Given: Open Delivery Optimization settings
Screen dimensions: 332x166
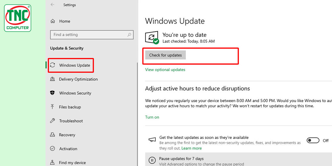Looking at the screenshot, I should pos(78,79).
